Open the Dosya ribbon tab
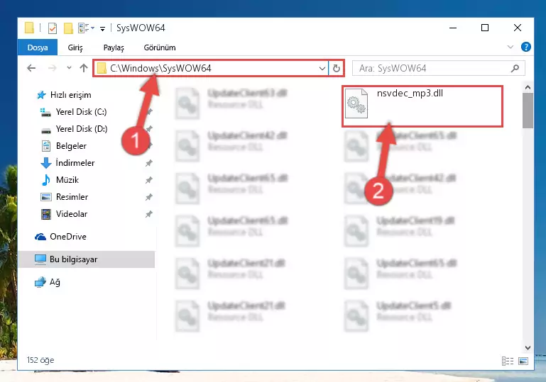Screen dimensions: 546x382 (38, 47)
